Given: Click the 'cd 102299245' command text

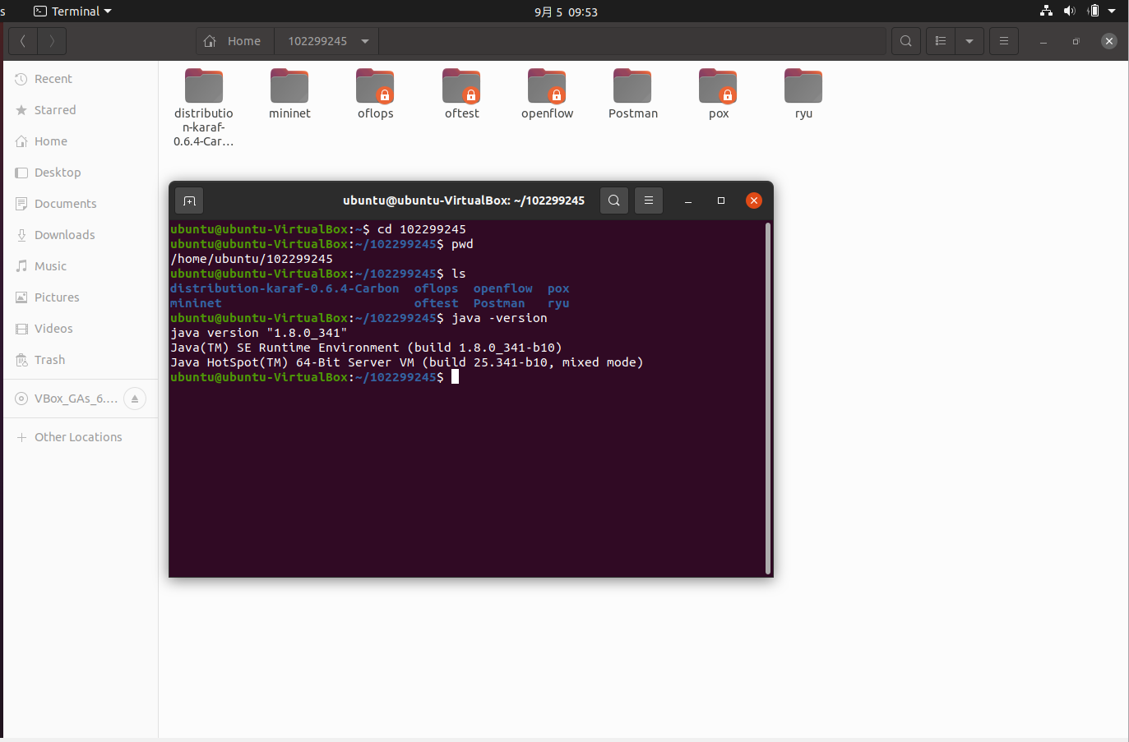Looking at the screenshot, I should click(422, 229).
